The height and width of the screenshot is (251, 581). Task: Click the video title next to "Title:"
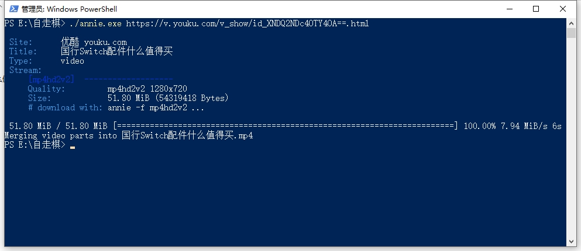tap(117, 51)
